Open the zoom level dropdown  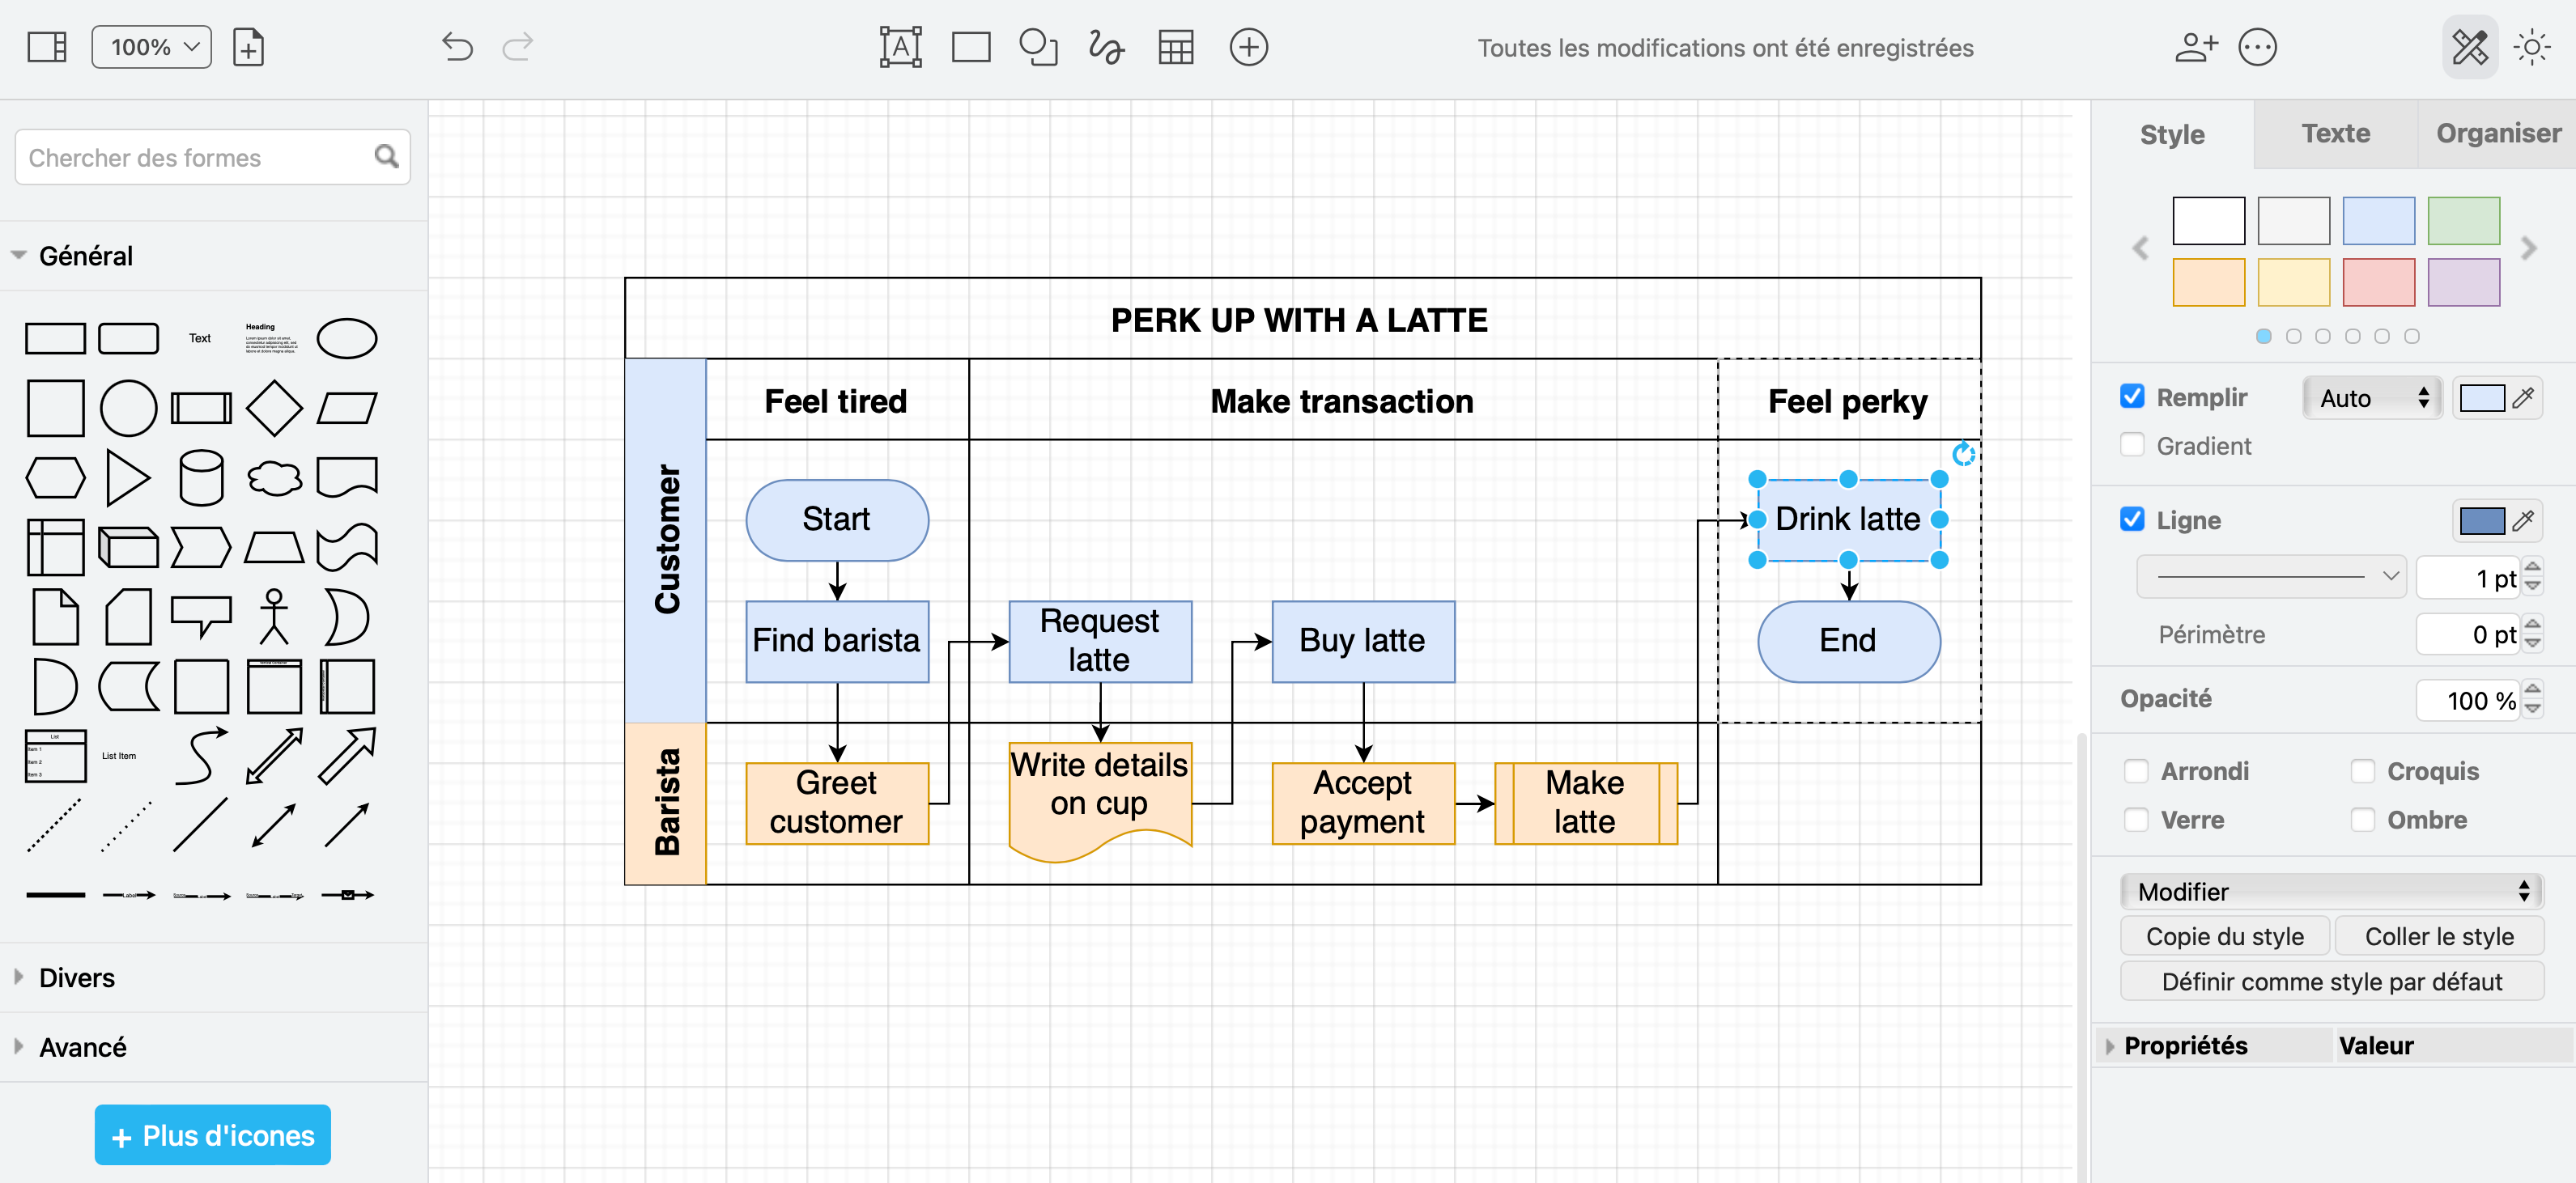[x=150, y=46]
